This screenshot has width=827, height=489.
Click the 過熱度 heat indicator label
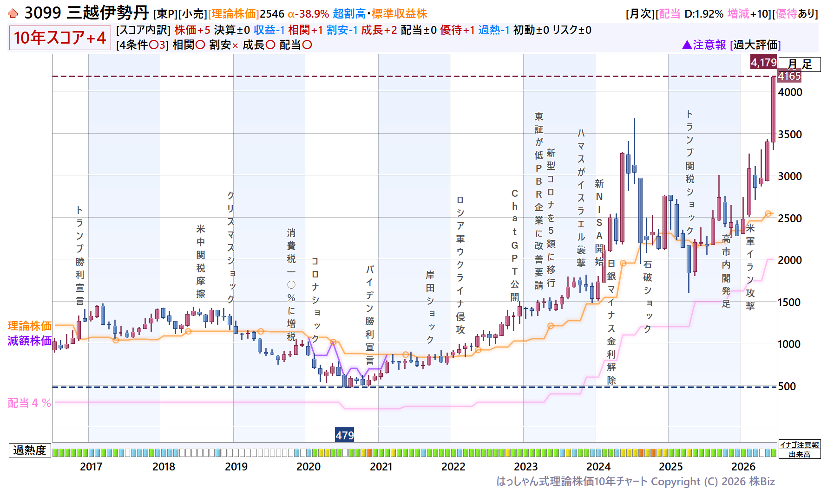click(x=30, y=450)
